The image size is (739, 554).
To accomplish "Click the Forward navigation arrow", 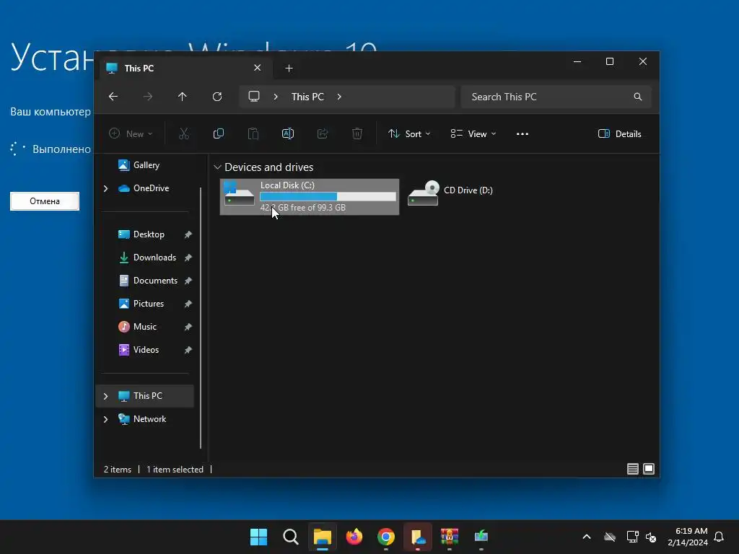I will (148, 97).
